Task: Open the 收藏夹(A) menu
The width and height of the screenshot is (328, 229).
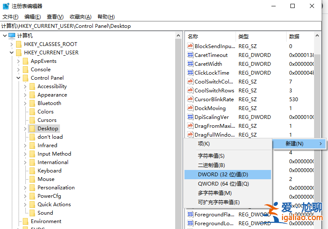Action: 81,17
